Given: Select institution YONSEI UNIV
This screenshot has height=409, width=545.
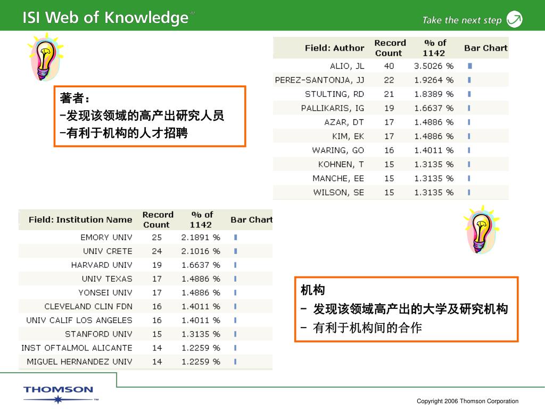Looking at the screenshot, I should 105,293.
